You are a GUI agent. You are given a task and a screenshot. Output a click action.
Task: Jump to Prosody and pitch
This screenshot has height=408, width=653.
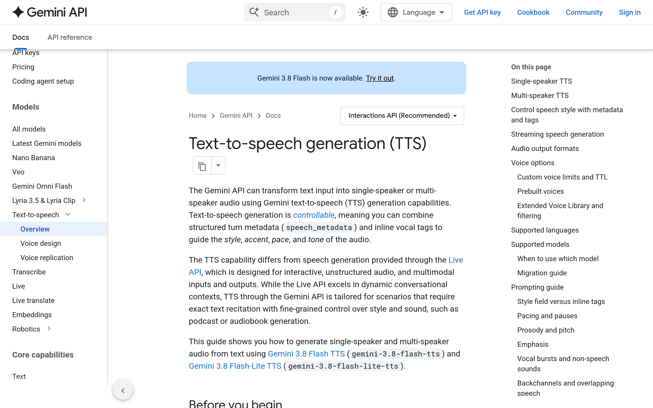coord(546,330)
